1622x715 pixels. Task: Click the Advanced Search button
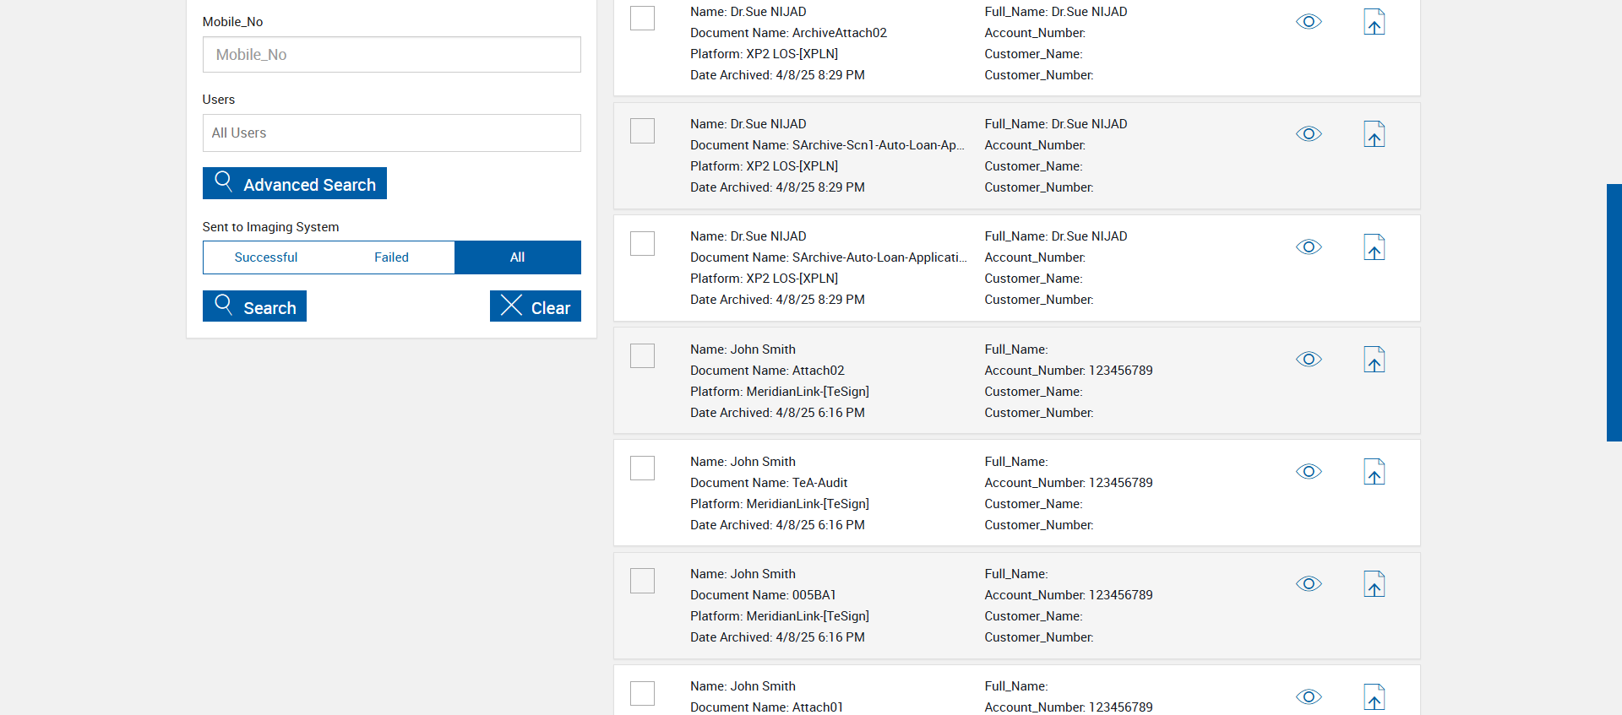point(295,183)
